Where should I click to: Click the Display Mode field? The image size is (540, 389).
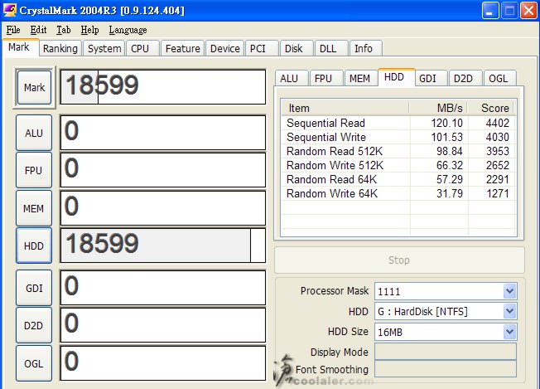[x=446, y=352]
